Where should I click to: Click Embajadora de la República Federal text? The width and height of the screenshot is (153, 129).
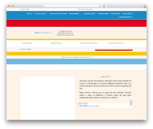[x=65, y=33]
